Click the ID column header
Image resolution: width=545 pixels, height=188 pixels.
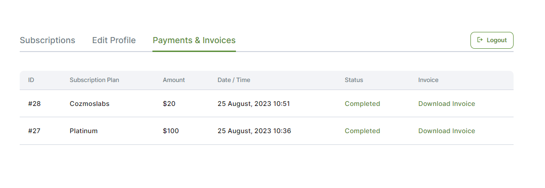tap(31, 80)
